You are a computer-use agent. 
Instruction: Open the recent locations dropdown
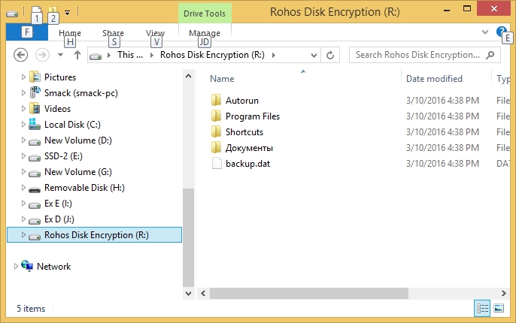[x=60, y=55]
